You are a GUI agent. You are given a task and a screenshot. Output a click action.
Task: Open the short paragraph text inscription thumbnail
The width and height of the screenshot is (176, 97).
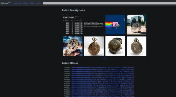94,25
